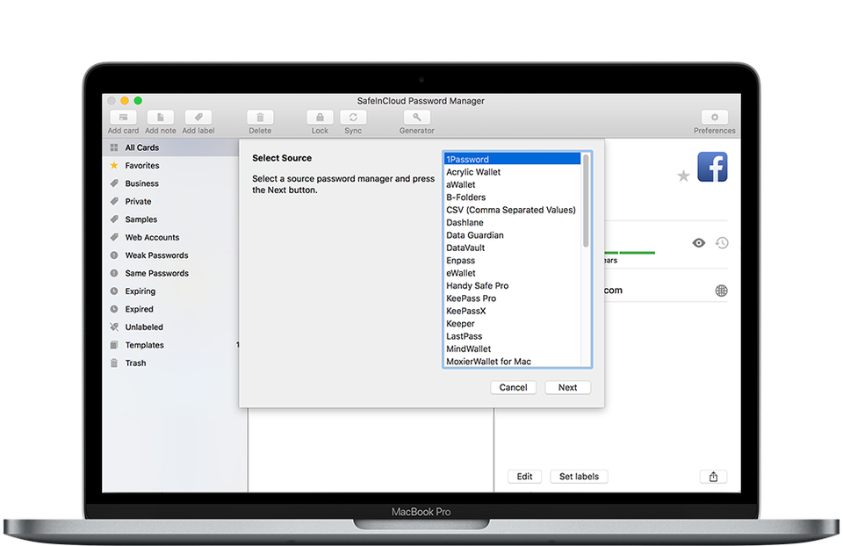Click the Sync toolbar icon
Screen dimensions: 843x546
click(x=353, y=117)
